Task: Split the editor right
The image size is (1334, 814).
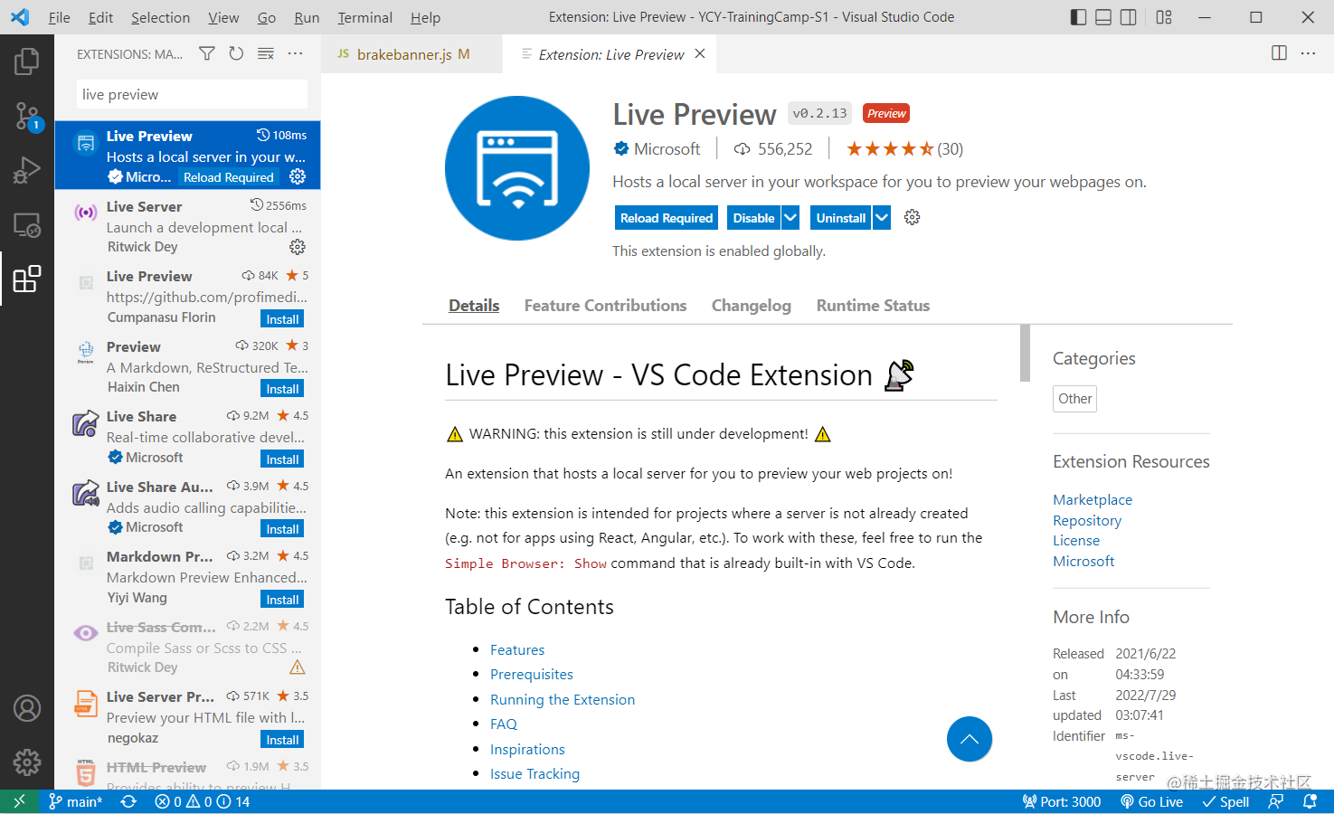Action: click(1279, 53)
